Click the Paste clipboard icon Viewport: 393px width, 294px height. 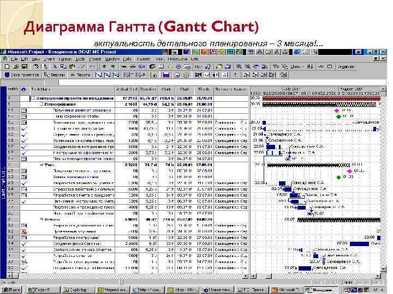[x=72, y=66]
